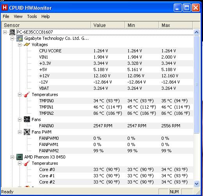The height and width of the screenshot is (196, 203).
Task: Click the scrollbar up arrow
Action: pyautogui.click(x=196, y=32)
